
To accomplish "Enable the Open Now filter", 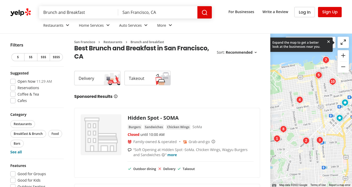I will click(x=13, y=81).
